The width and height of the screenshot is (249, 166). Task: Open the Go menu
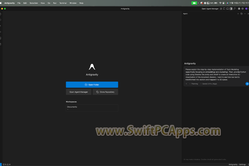point(49,3)
